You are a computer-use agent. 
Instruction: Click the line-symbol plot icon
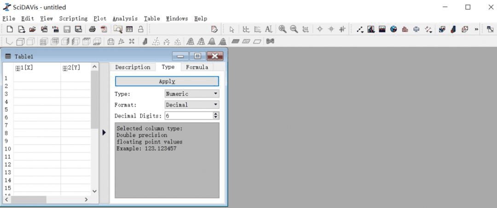(360, 29)
